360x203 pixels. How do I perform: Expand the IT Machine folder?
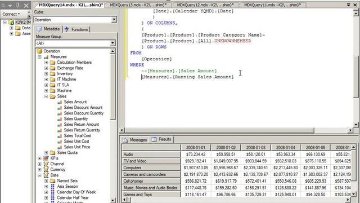pyautogui.click(x=46, y=80)
